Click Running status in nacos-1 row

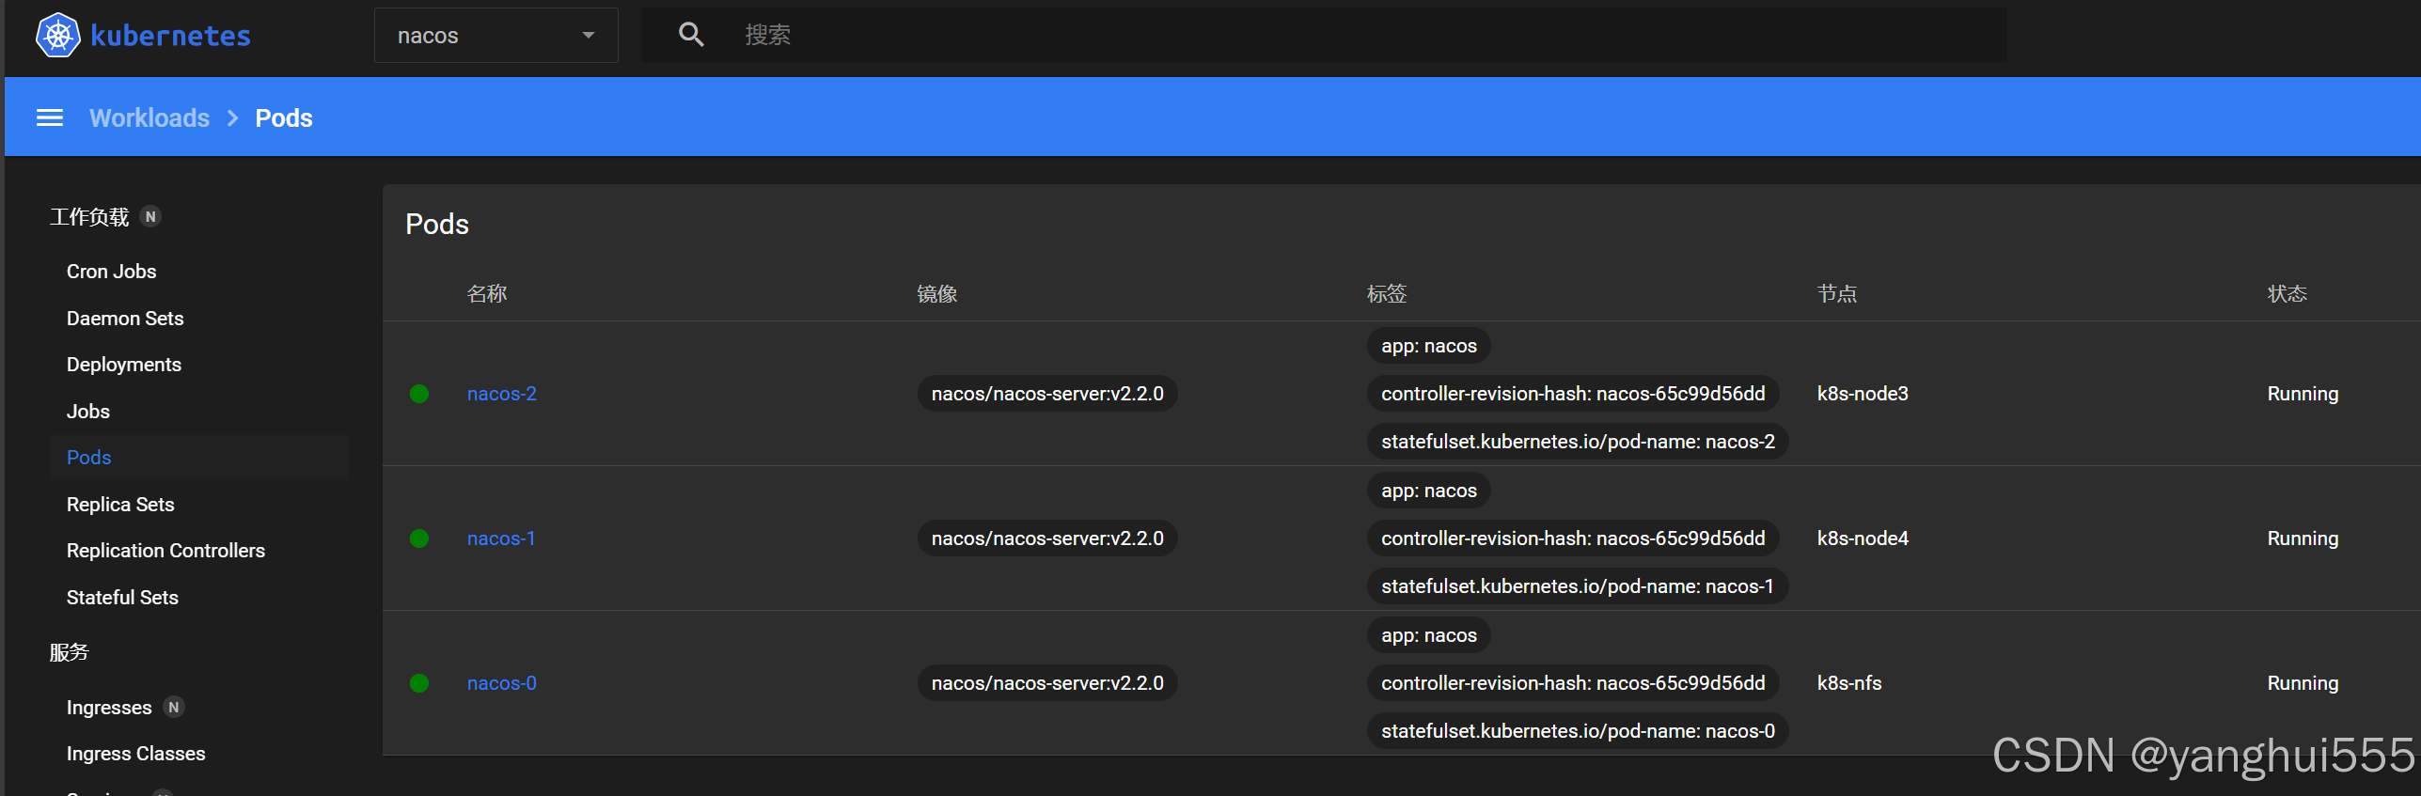[2303, 538]
